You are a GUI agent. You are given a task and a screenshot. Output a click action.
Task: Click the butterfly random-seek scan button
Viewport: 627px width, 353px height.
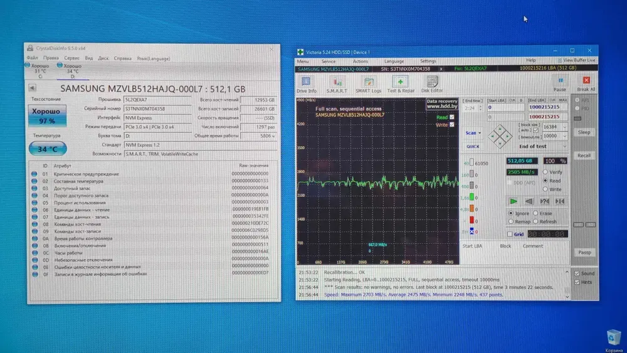point(544,201)
